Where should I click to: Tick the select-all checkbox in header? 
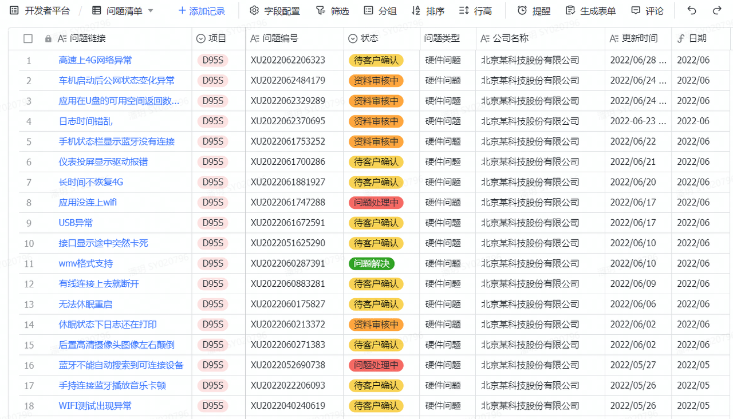click(x=28, y=38)
